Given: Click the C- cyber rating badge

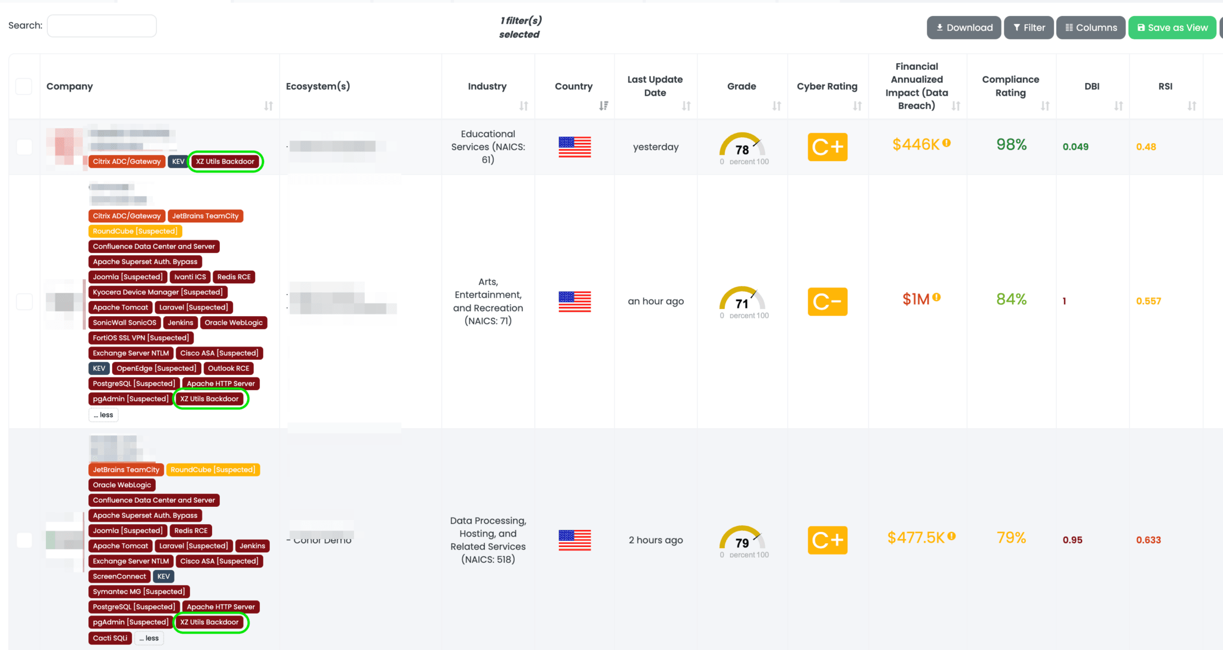Looking at the screenshot, I should click(x=827, y=301).
